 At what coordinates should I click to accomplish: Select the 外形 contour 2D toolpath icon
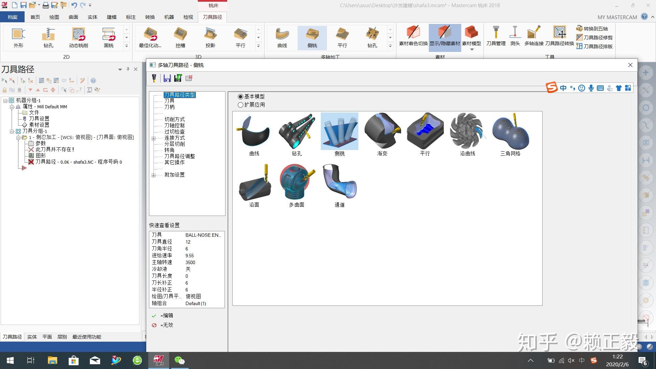[x=18, y=37]
